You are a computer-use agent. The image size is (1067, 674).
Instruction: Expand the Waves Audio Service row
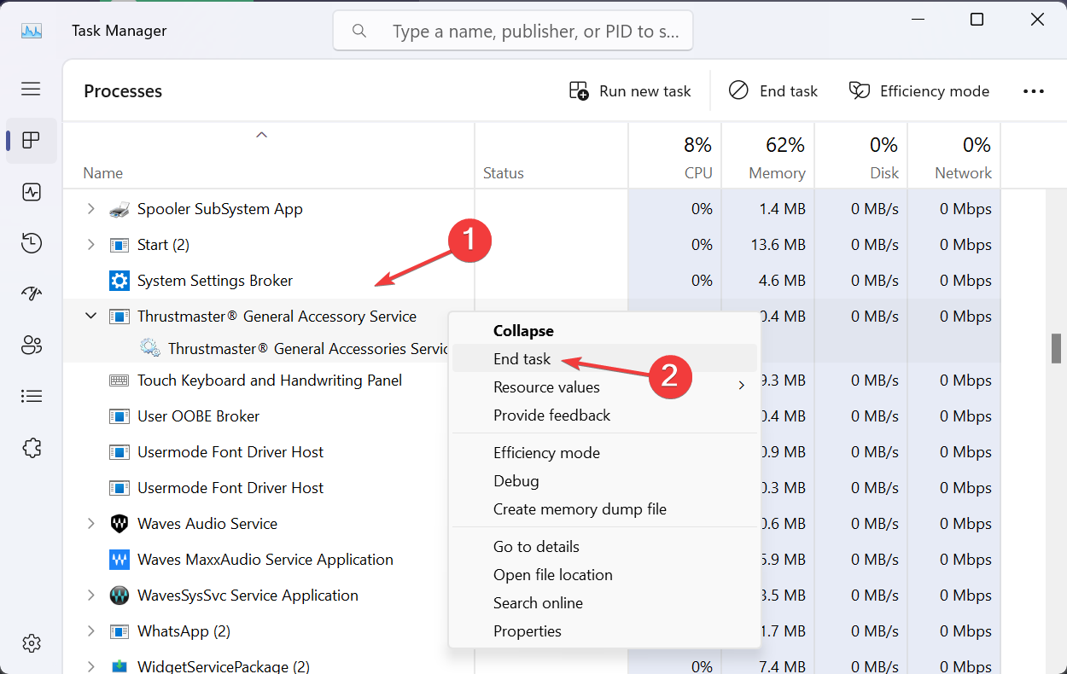90,524
